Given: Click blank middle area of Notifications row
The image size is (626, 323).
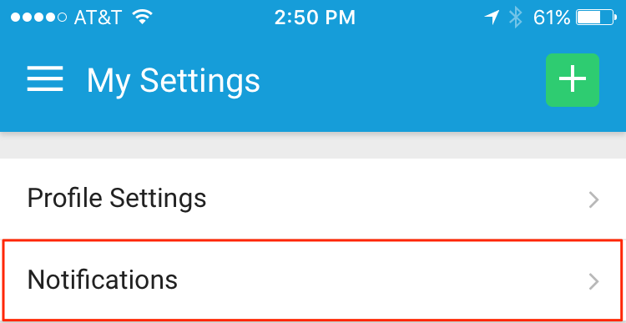Looking at the screenshot, I should pyautogui.click(x=379, y=280).
